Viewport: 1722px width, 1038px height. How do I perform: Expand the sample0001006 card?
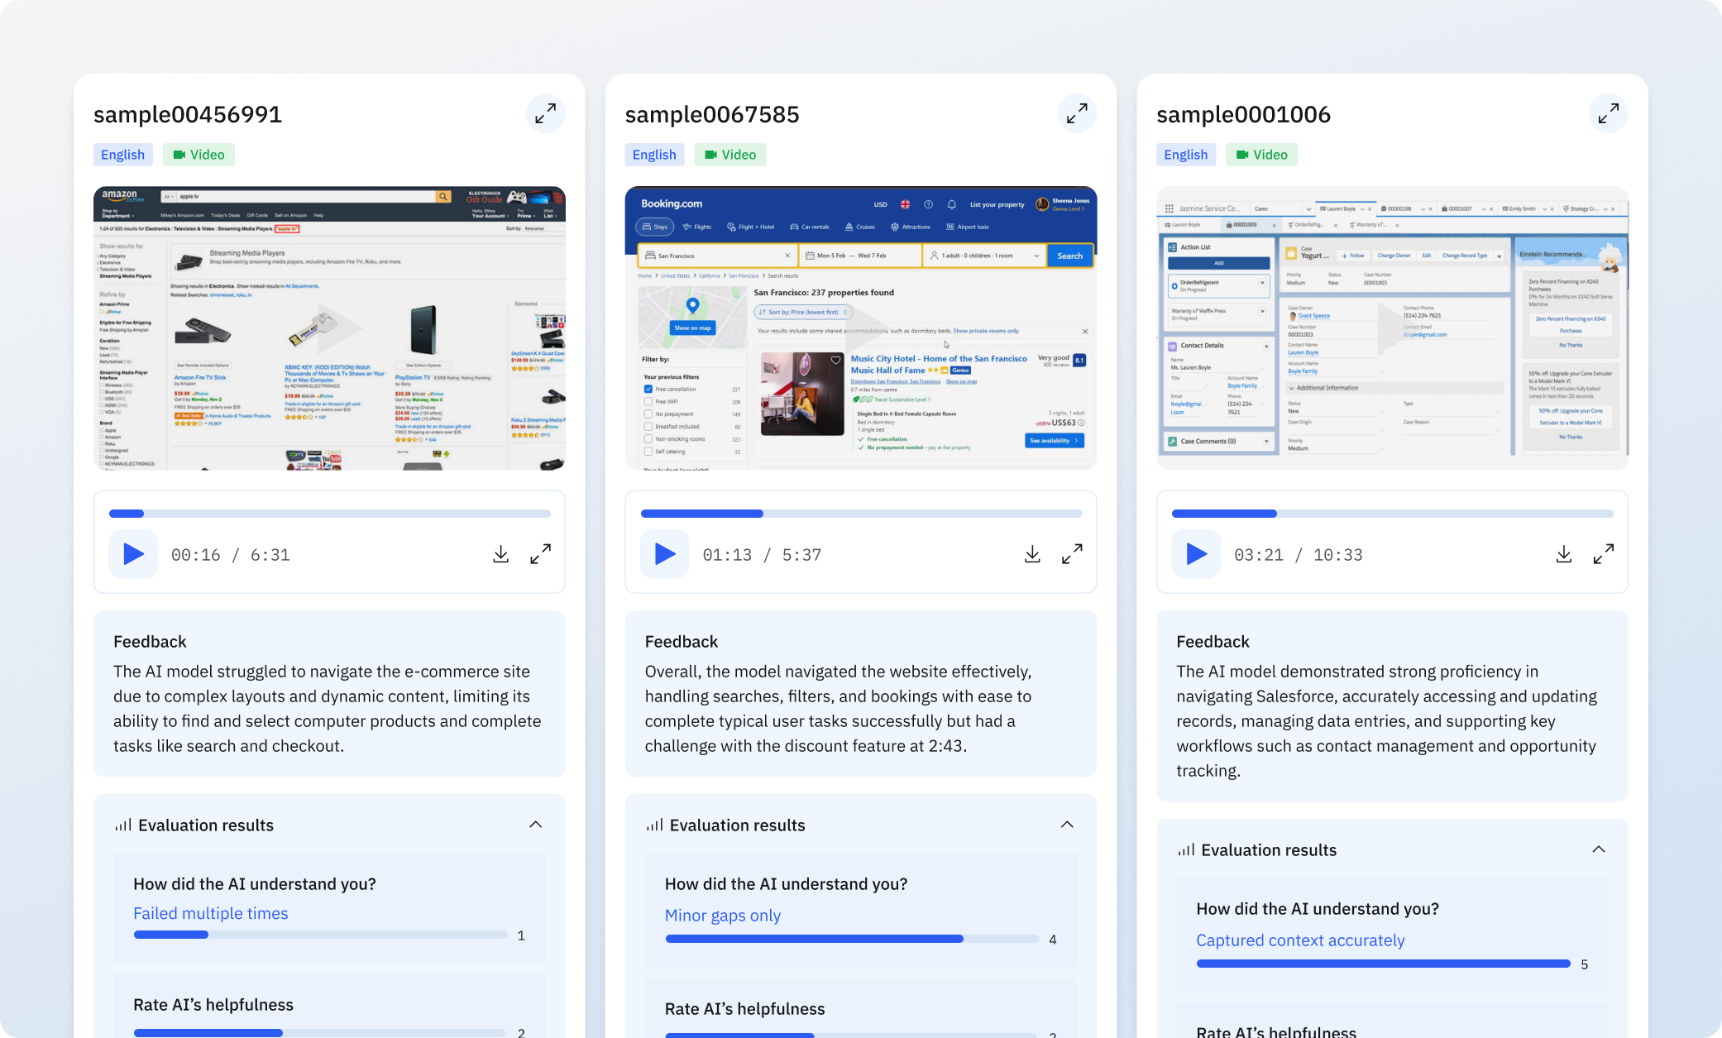click(1608, 114)
